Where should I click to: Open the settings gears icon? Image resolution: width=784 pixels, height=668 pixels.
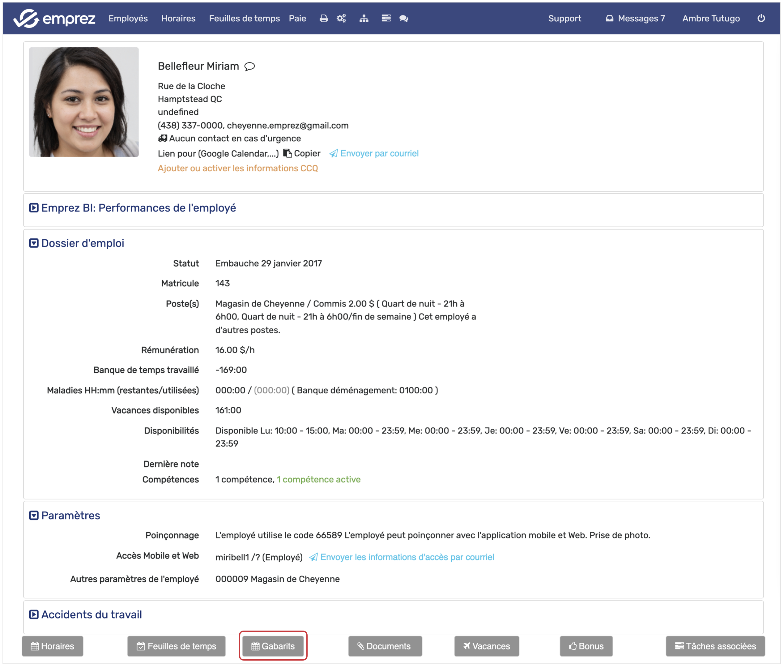[x=341, y=19]
